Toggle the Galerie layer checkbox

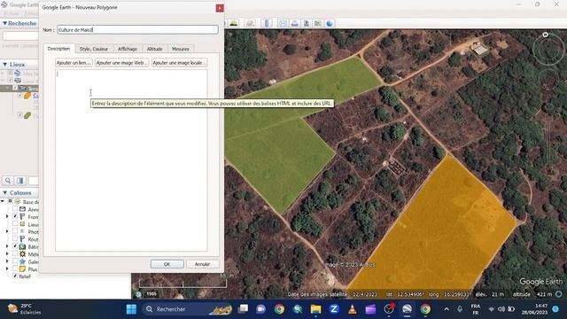tap(15, 261)
